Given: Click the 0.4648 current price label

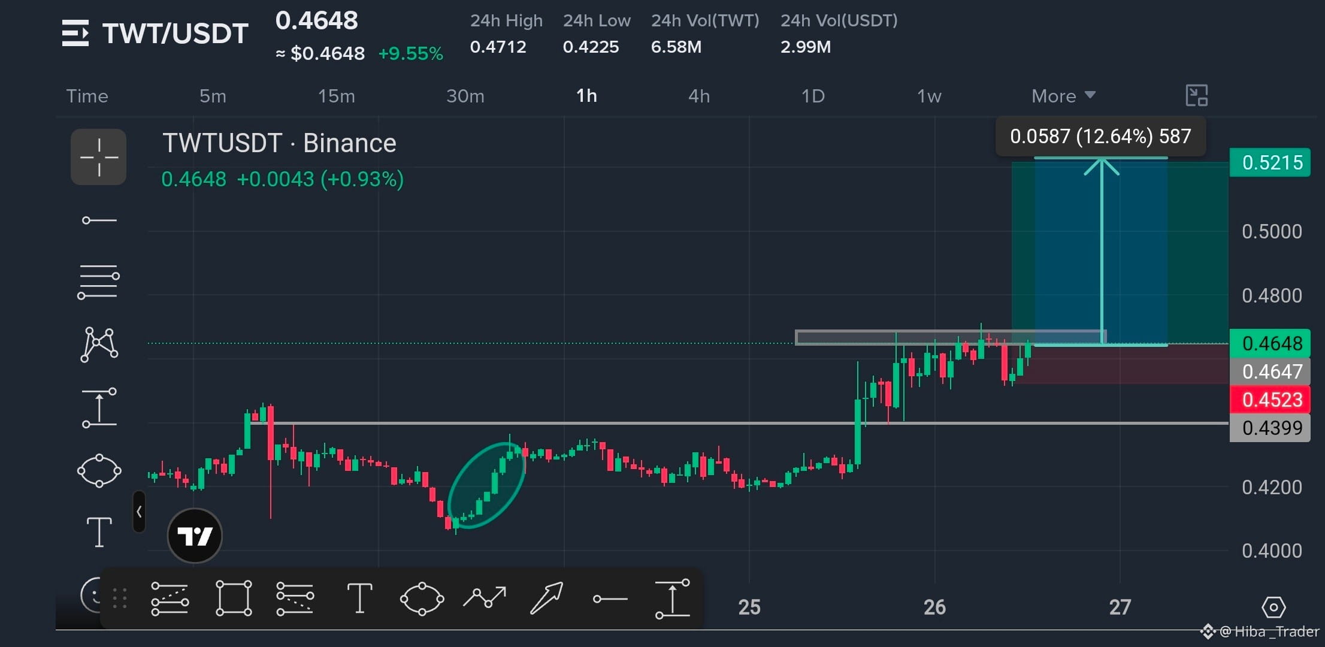Looking at the screenshot, I should 1271,343.
